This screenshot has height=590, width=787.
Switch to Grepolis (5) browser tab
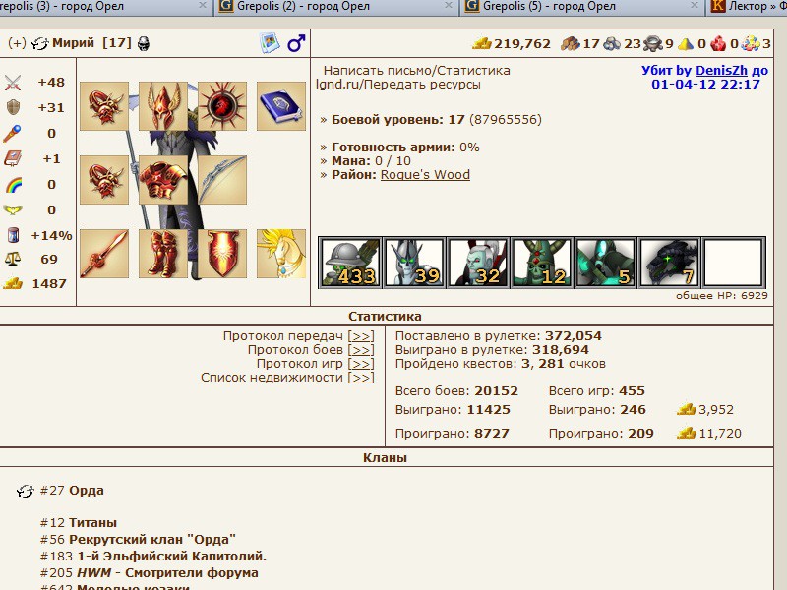tap(581, 7)
